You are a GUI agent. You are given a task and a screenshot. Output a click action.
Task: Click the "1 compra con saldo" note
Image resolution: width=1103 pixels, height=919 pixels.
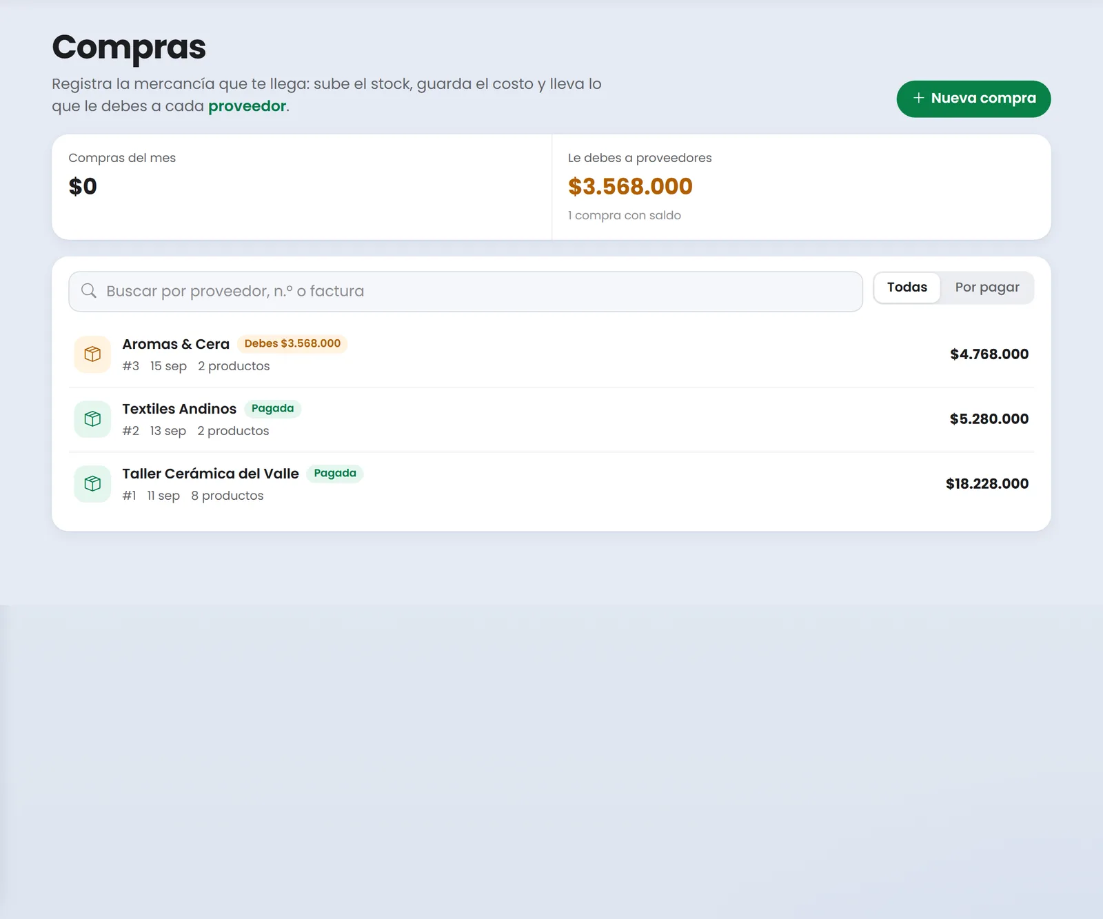(625, 215)
